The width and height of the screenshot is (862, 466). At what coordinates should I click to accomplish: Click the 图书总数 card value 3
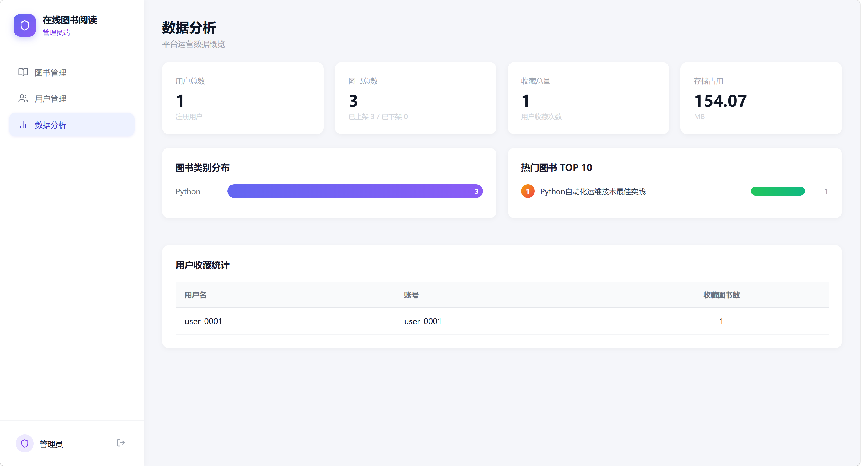click(x=353, y=101)
